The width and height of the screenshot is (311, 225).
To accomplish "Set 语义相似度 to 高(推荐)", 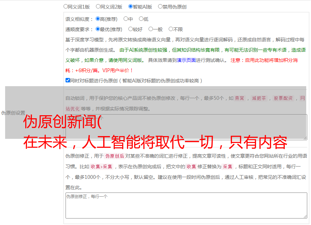I will pos(98,19).
